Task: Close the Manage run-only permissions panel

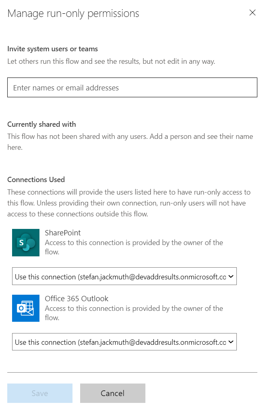Action: coord(253,13)
